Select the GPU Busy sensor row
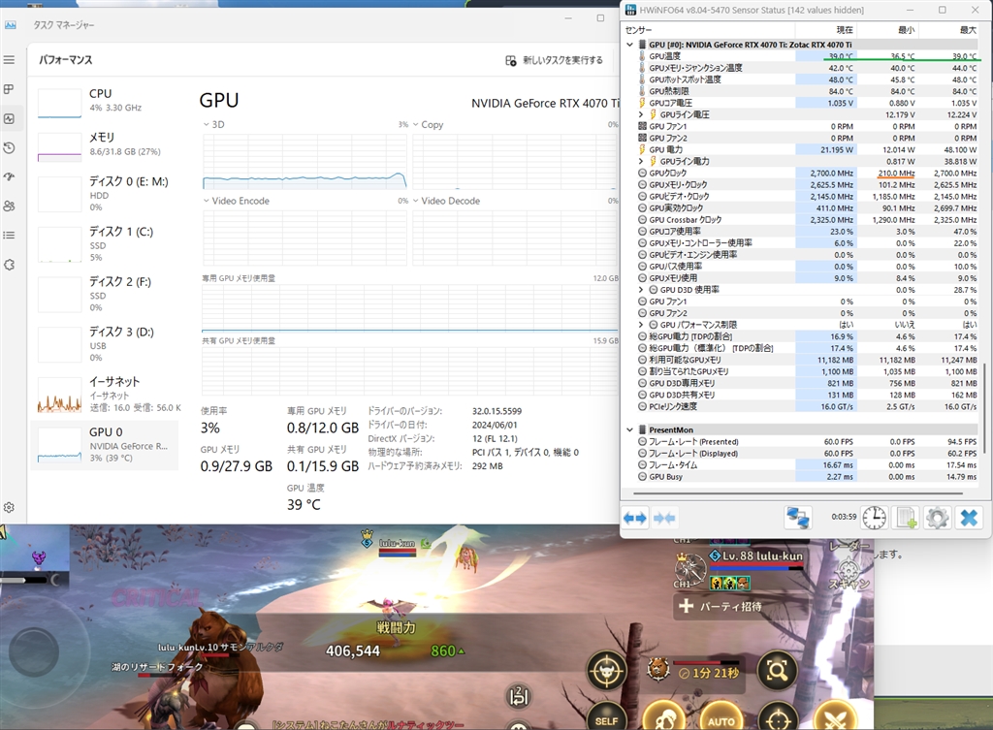The width and height of the screenshot is (993, 730). pos(801,477)
